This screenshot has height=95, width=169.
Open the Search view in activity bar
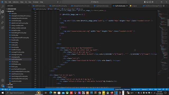(3, 6)
